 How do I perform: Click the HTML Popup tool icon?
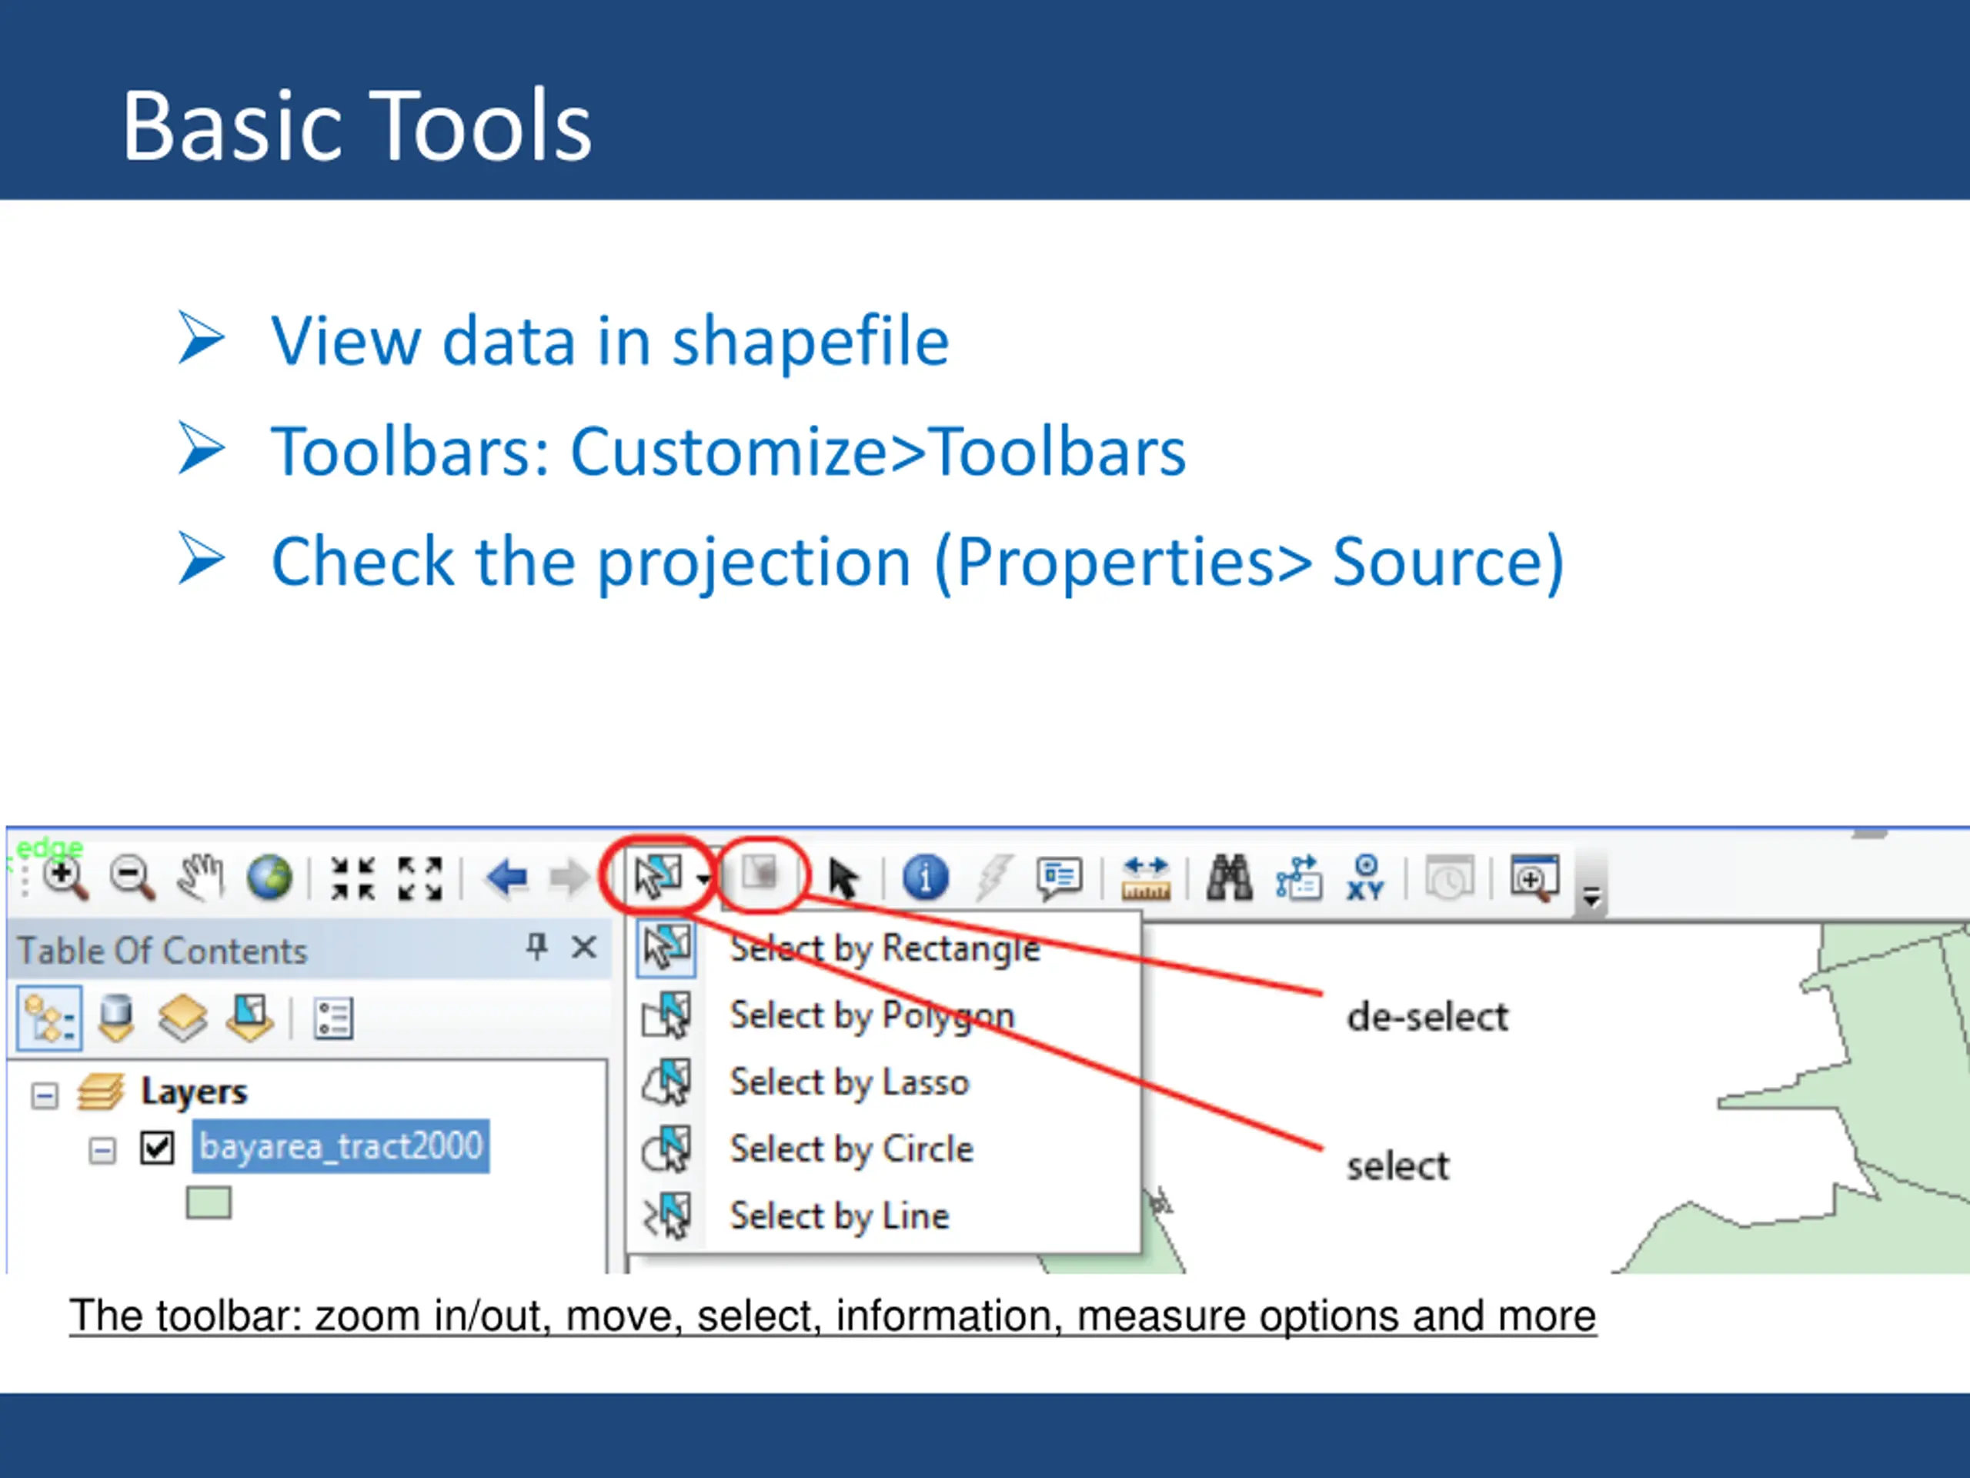pyautogui.click(x=1059, y=879)
